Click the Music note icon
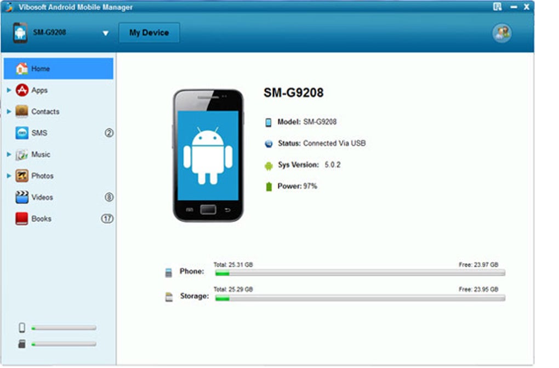The height and width of the screenshot is (368, 559). tap(22, 154)
